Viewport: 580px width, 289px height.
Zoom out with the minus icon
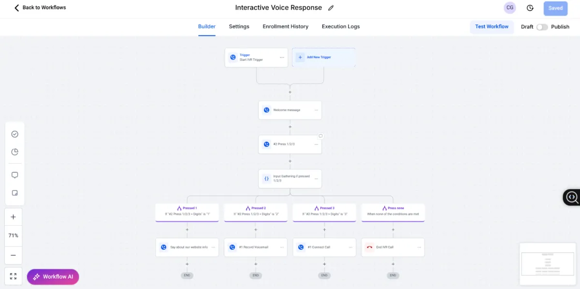coord(13,255)
